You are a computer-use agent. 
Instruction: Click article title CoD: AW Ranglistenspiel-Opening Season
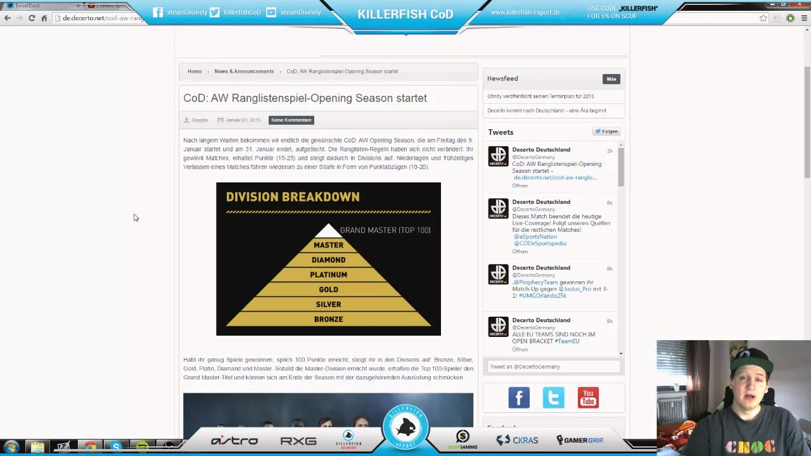(x=305, y=98)
